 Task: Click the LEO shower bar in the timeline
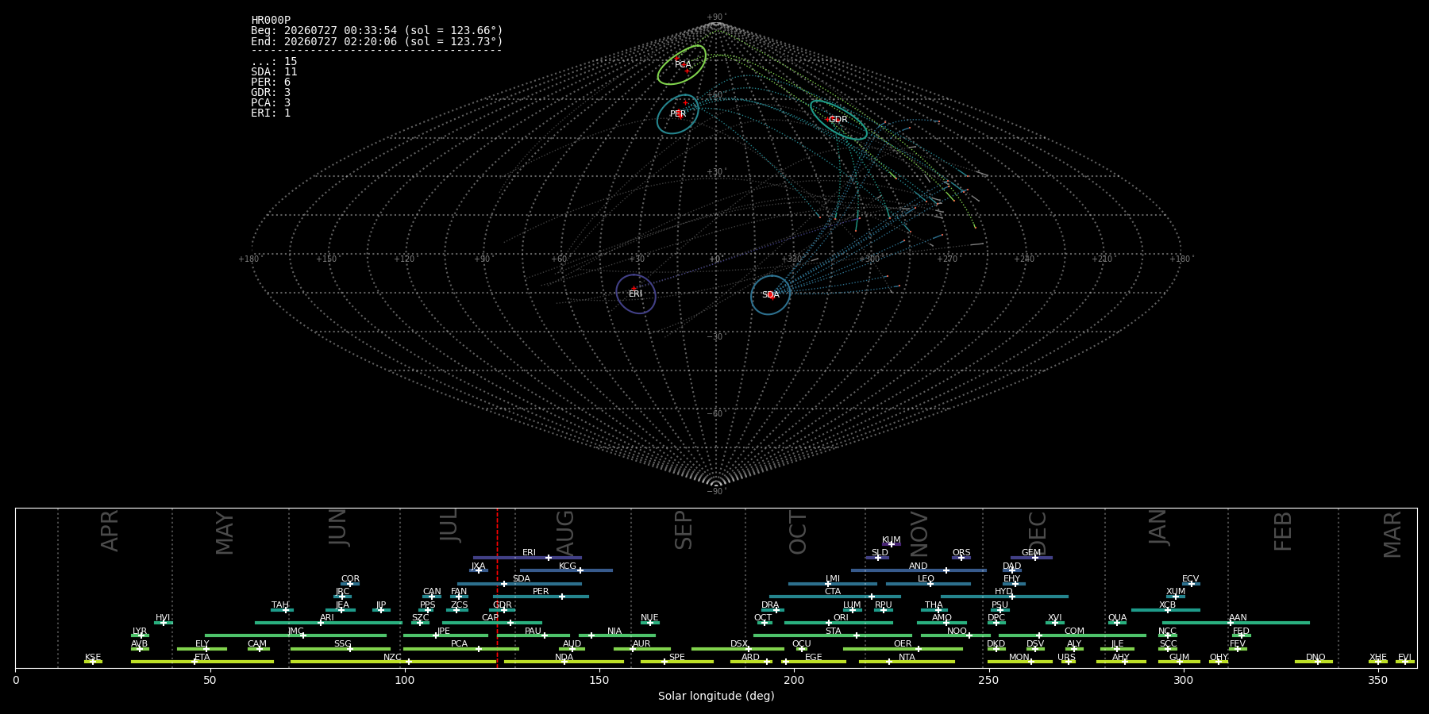928,584
